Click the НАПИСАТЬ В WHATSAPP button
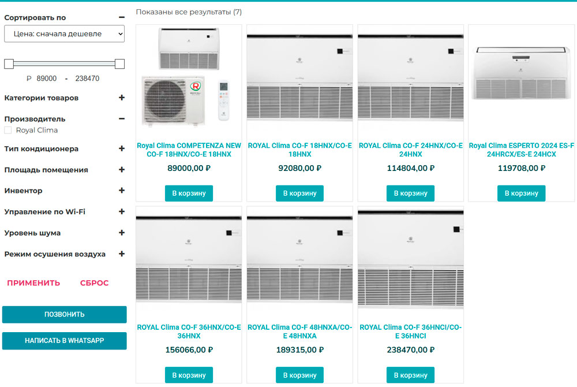This screenshot has height=387, width=577. pos(65,341)
